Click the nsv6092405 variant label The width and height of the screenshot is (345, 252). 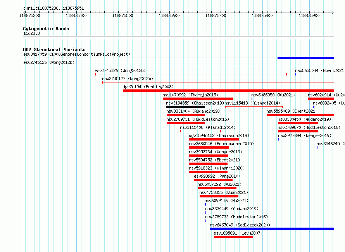pyautogui.click(x=329, y=103)
